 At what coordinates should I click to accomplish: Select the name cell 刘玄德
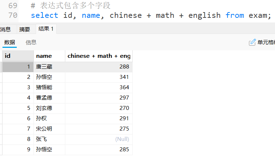pyautogui.click(x=49, y=108)
